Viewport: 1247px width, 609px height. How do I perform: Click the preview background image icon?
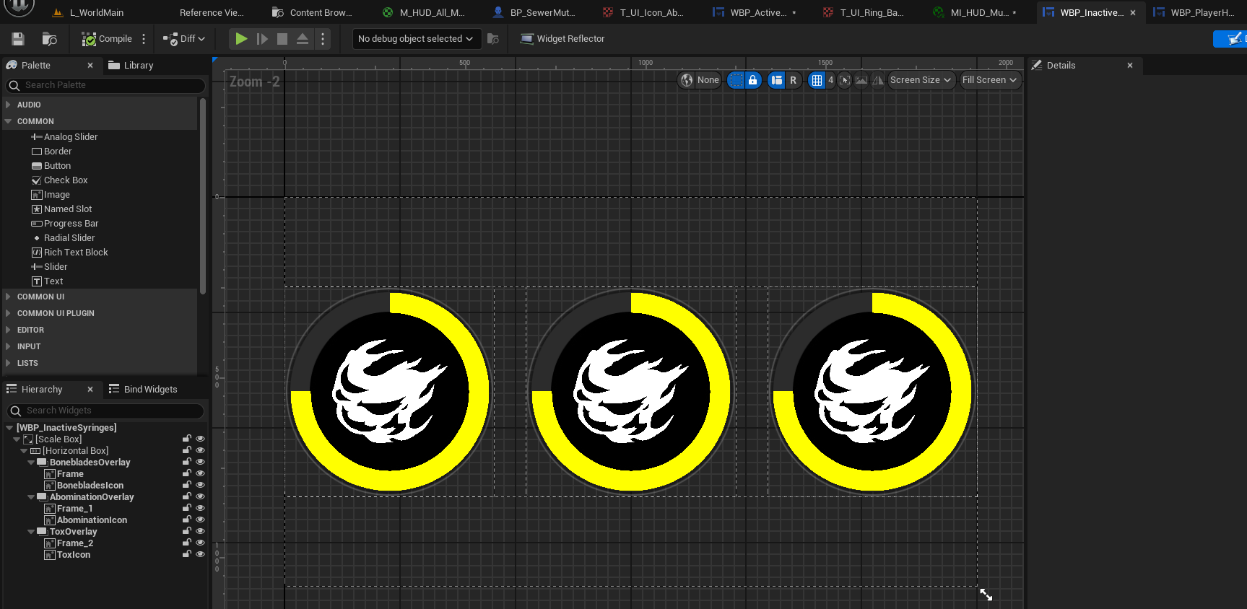tap(861, 80)
